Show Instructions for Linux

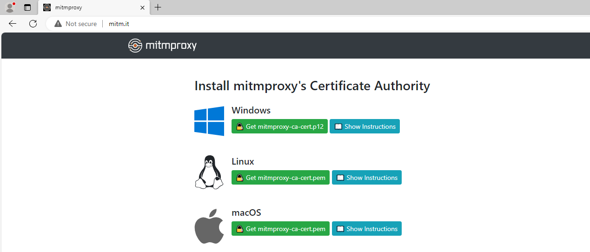point(367,178)
